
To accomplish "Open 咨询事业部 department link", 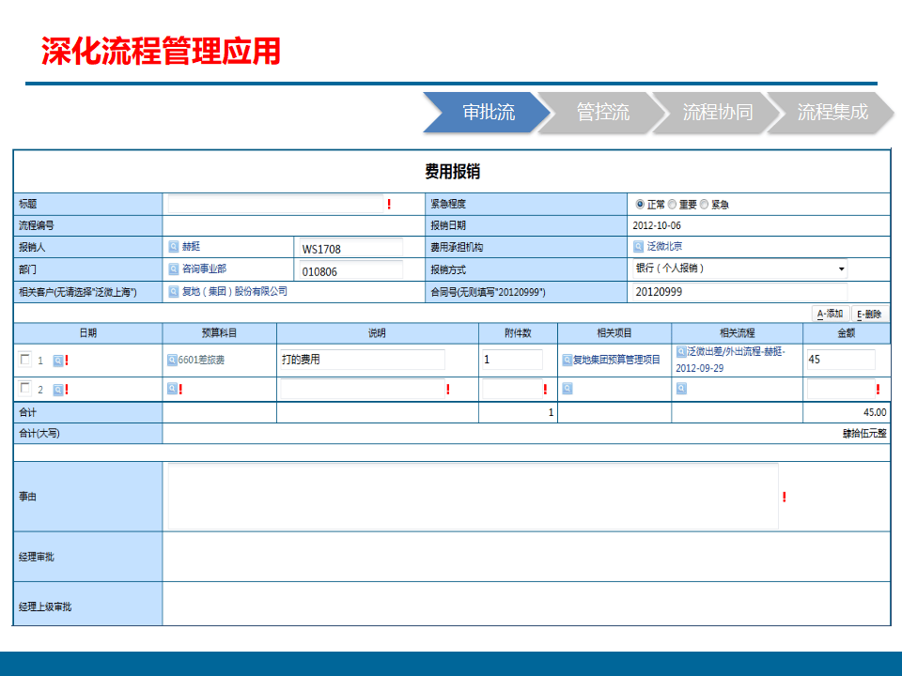I will pos(204,269).
